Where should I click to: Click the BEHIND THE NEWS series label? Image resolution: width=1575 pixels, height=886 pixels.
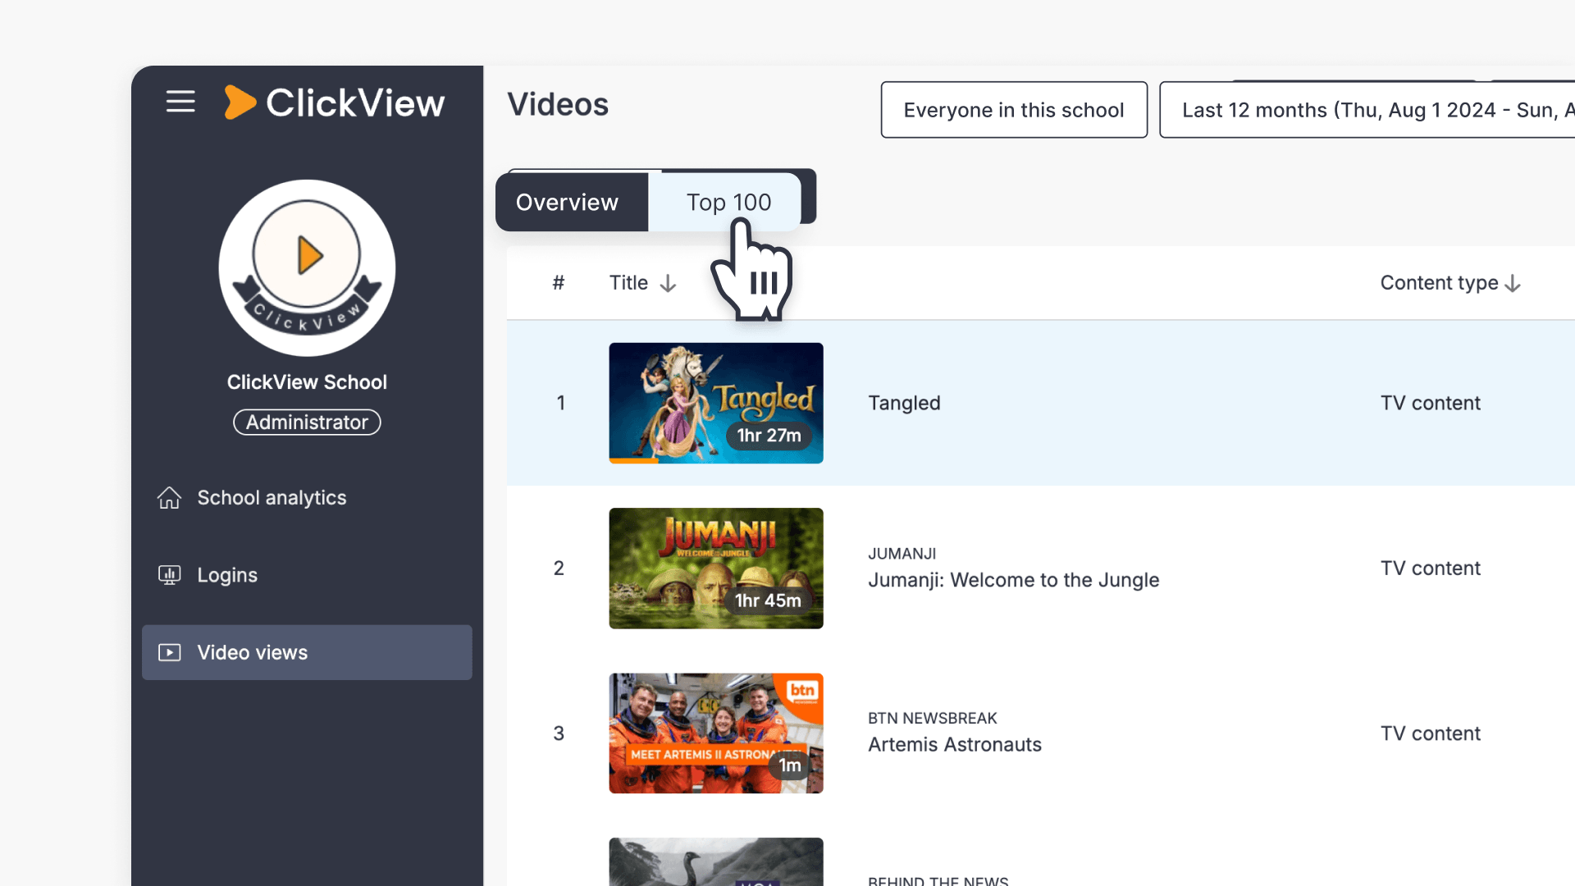938,880
